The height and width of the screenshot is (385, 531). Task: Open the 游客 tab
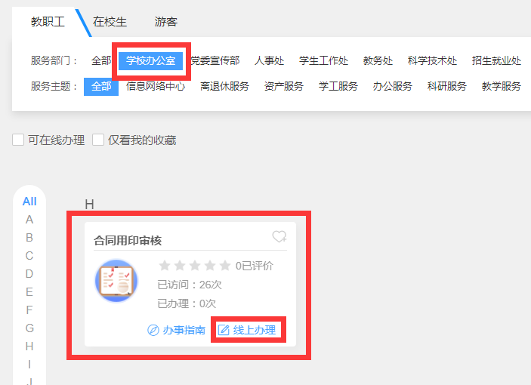pyautogui.click(x=166, y=22)
